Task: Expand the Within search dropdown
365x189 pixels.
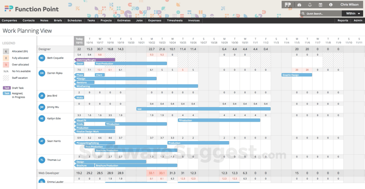Action: pos(353,13)
